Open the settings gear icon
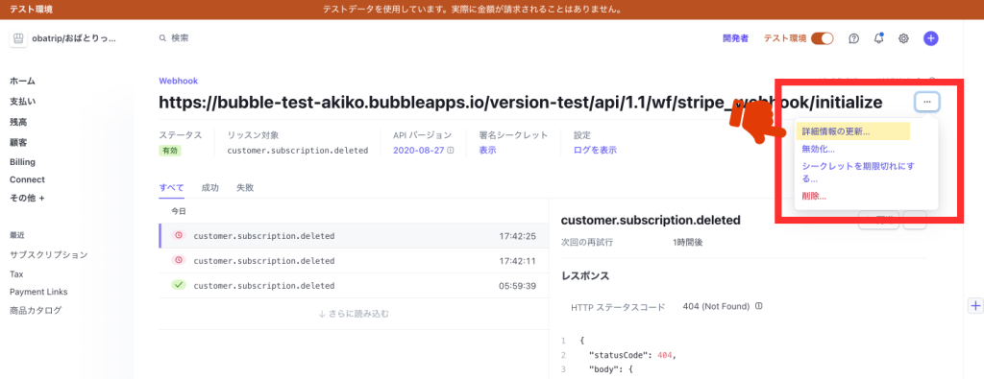 click(903, 38)
